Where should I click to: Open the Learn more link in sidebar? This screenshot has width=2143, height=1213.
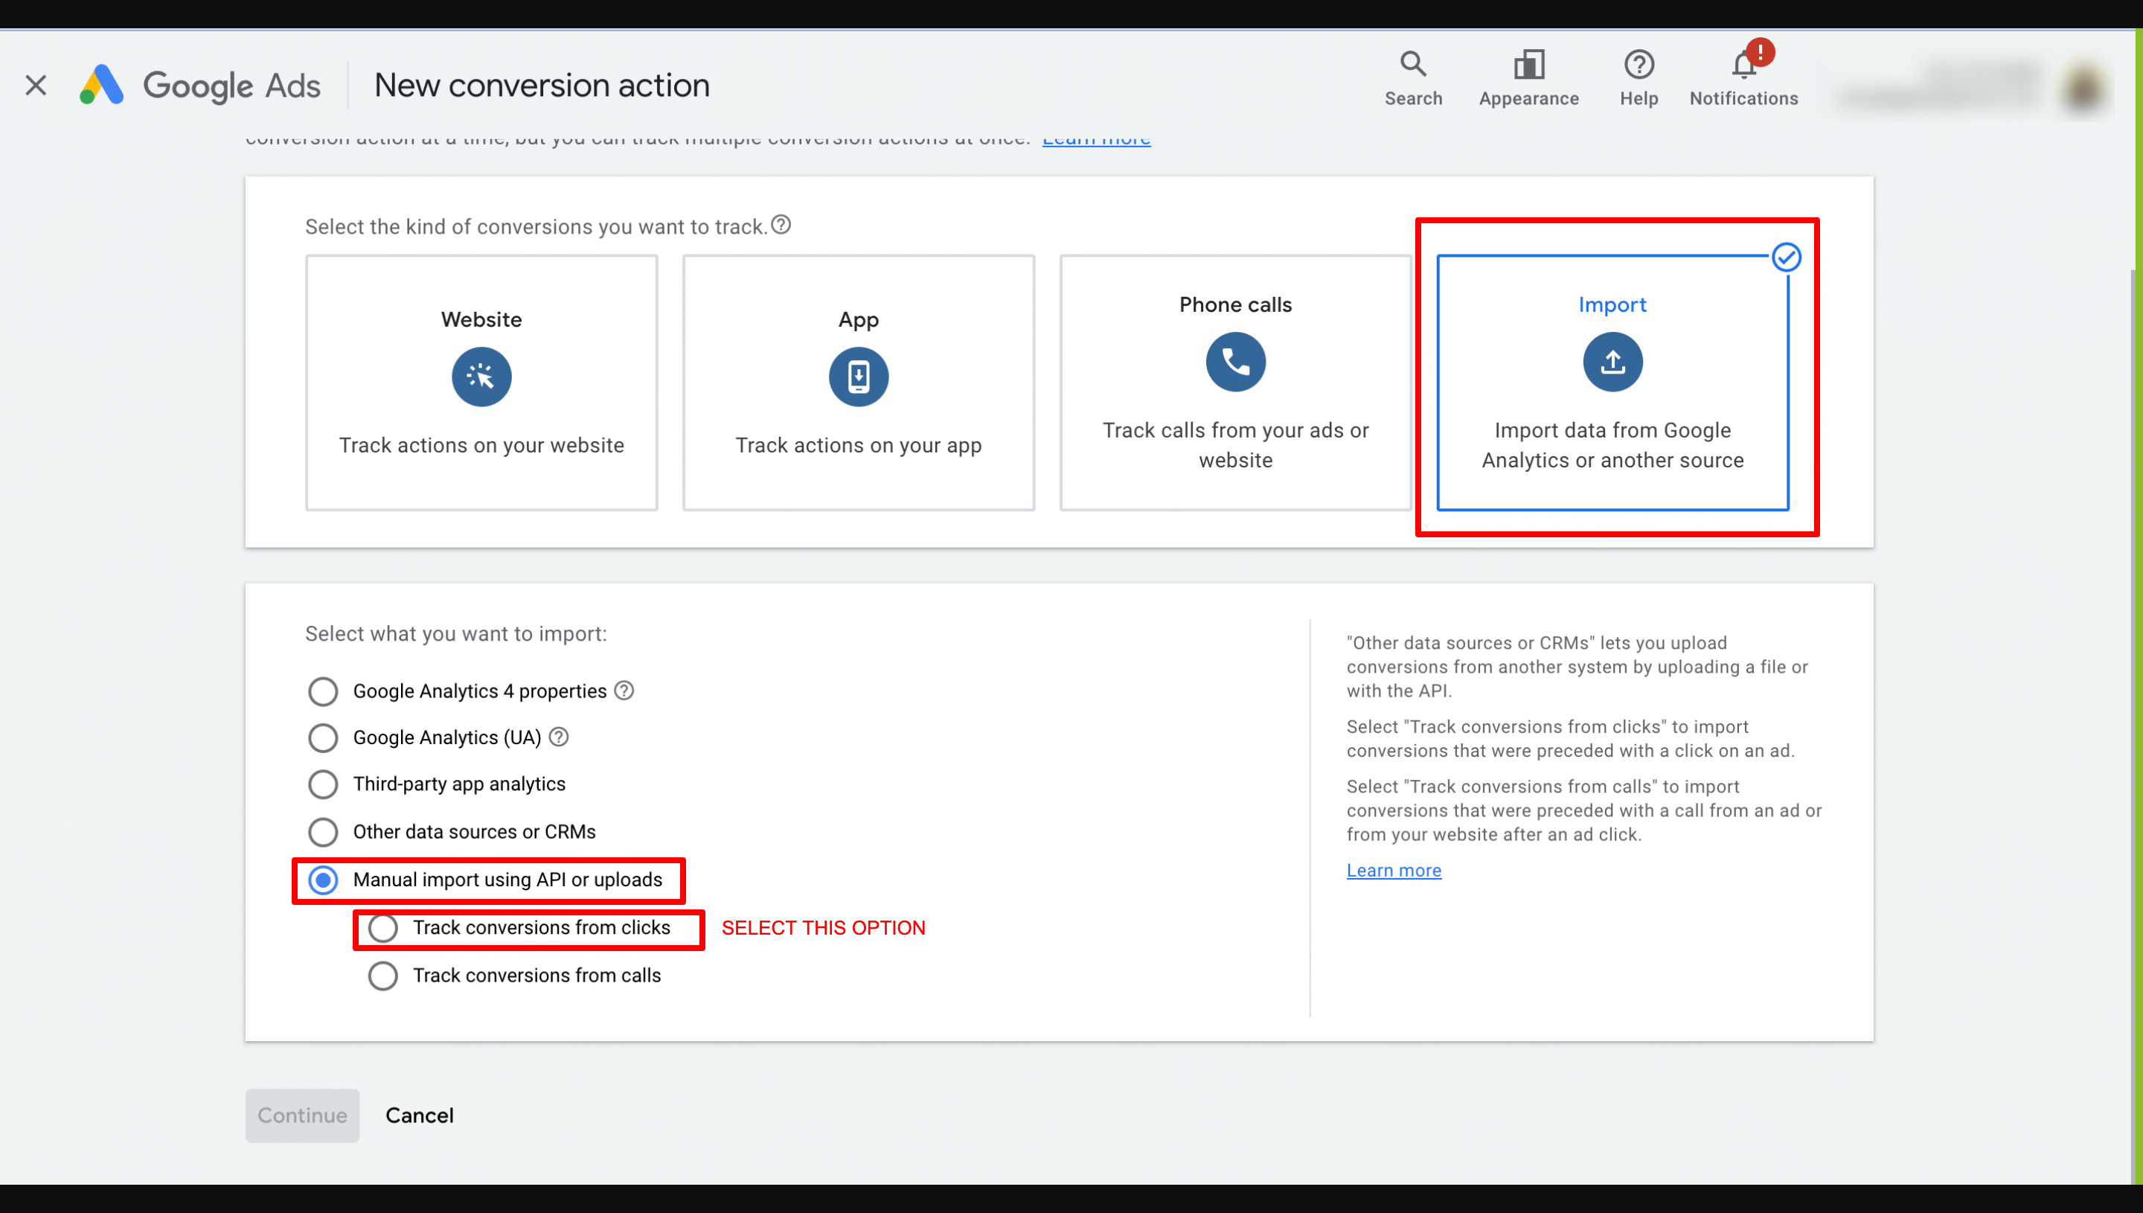click(x=1392, y=870)
